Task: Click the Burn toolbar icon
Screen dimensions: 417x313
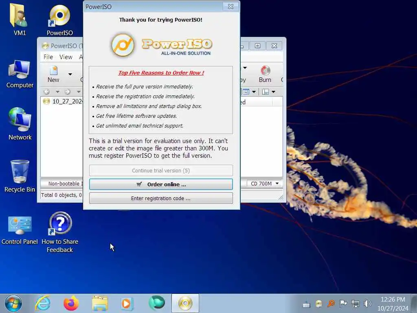Action: pyautogui.click(x=265, y=75)
